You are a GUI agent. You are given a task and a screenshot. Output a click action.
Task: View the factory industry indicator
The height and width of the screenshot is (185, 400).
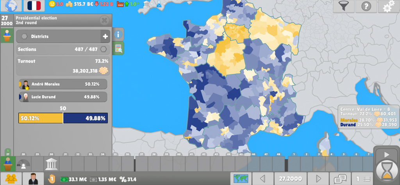point(120,4)
